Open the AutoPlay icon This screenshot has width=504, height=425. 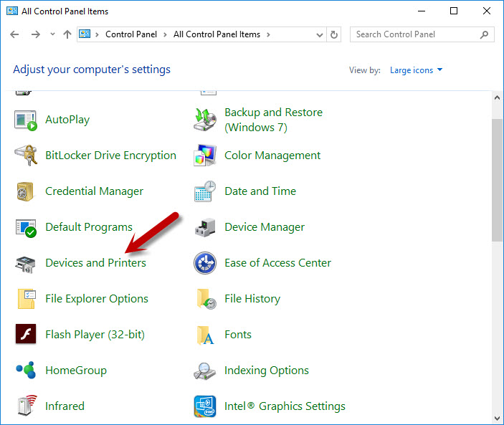coord(26,120)
